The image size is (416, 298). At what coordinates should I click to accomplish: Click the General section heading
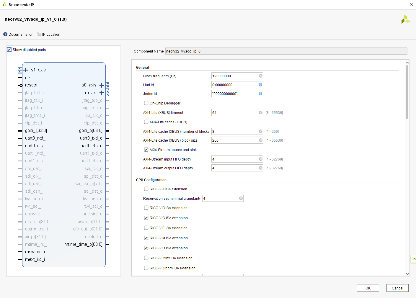tap(143, 67)
